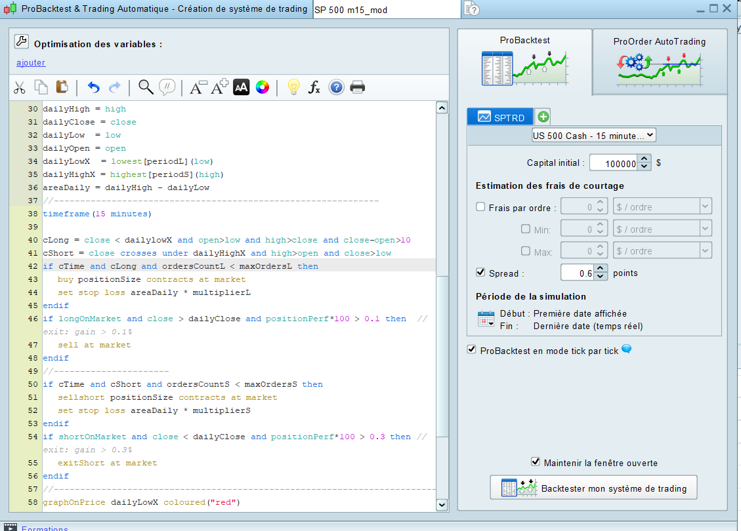Click the Cut scissors icon

pyautogui.click(x=20, y=87)
